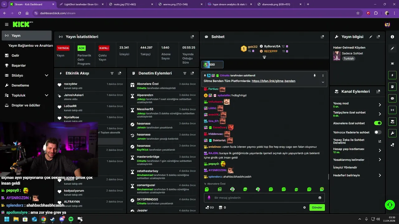Screen dimensions: 399x224
Task: Open filter options in Denetim Eylemleri
Action: [x=185, y=73]
